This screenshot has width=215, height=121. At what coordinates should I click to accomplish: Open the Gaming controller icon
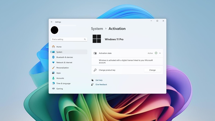(x=53, y=88)
